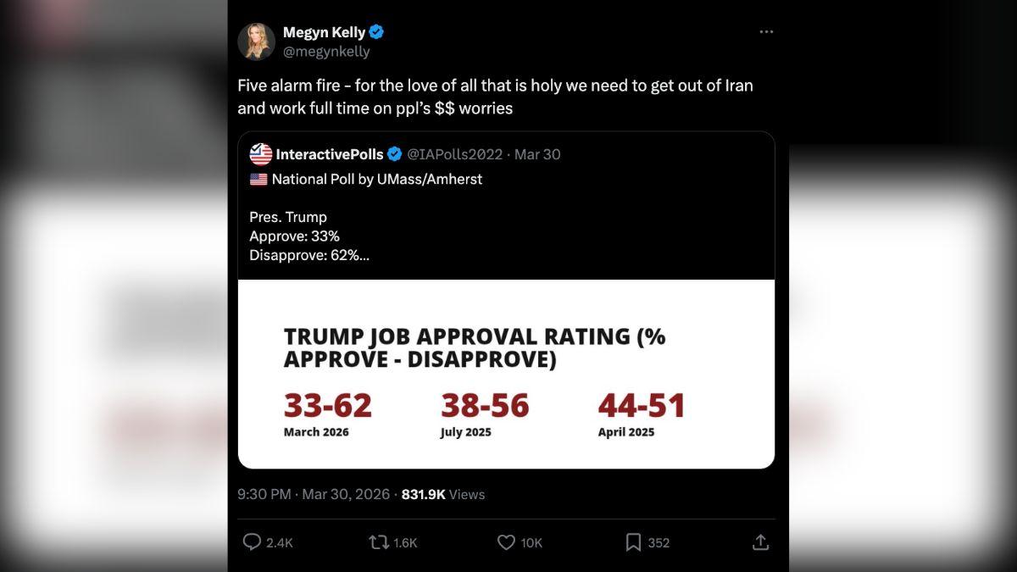Image resolution: width=1017 pixels, height=572 pixels.
Task: Click Megyn Kelly's verified badge
Action: pos(375,31)
